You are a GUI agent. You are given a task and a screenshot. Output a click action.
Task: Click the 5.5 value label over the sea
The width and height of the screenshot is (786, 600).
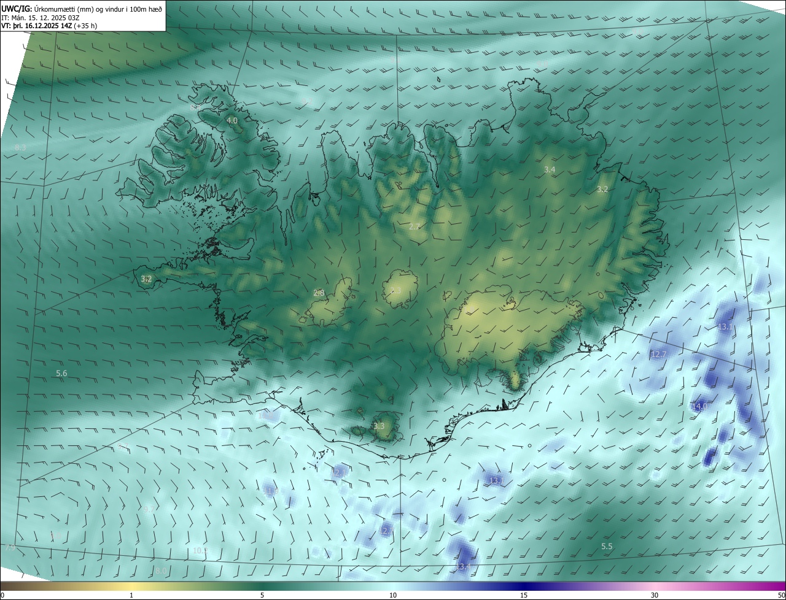[607, 546]
